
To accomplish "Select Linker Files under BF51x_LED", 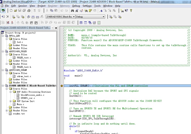I will 20,45.
